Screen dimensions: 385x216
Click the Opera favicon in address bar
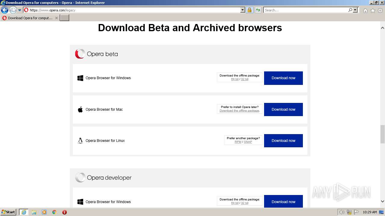(26, 10)
